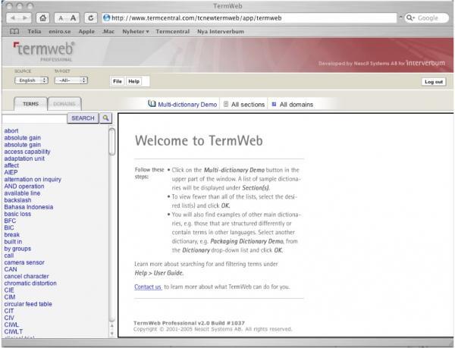The image size is (455, 348).
Task: Select the term CAN
Action: pos(11,269)
